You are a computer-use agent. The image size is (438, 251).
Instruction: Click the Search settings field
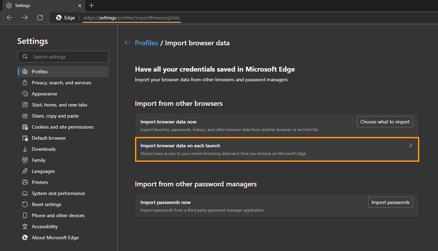(x=63, y=57)
